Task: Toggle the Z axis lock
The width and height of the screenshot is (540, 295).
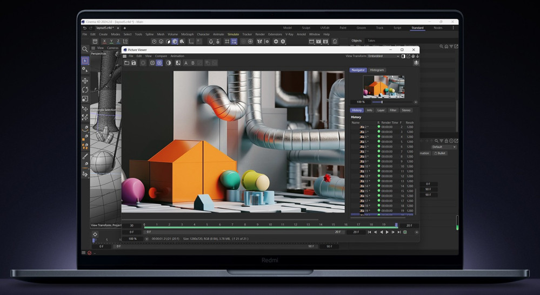Action: pyautogui.click(x=118, y=42)
